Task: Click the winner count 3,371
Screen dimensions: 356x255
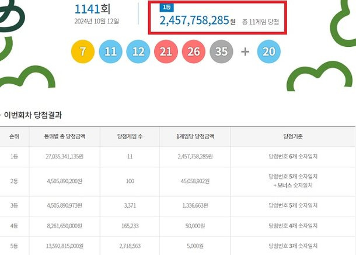Action: (x=130, y=206)
